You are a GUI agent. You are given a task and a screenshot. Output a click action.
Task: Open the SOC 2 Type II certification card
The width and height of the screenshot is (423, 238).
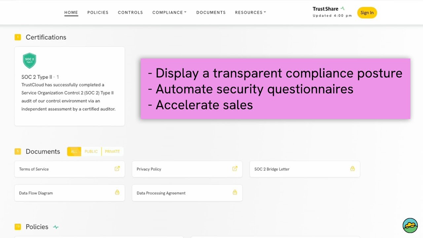pos(69,86)
